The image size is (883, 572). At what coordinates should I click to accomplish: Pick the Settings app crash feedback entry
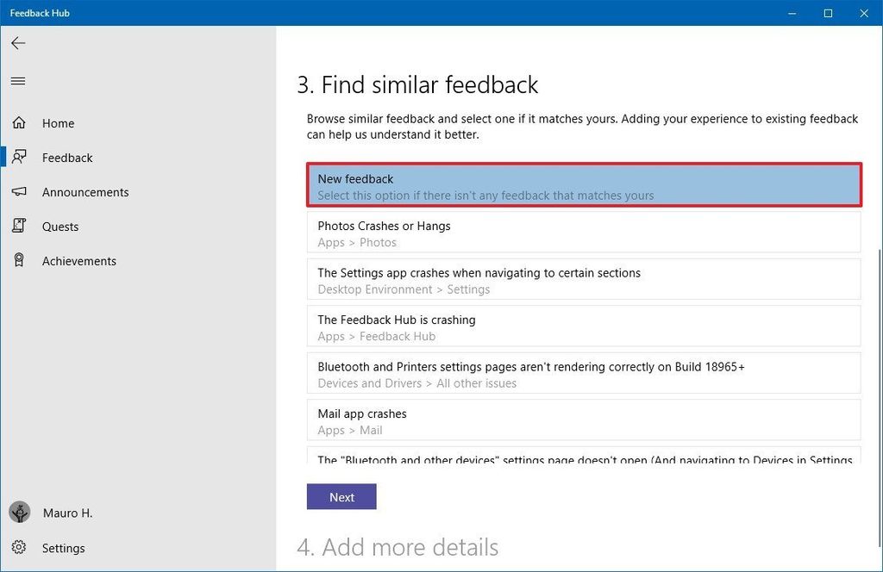pos(583,279)
